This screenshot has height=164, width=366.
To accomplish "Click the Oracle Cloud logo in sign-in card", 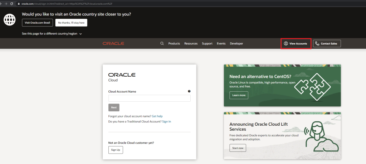I will coord(122,77).
